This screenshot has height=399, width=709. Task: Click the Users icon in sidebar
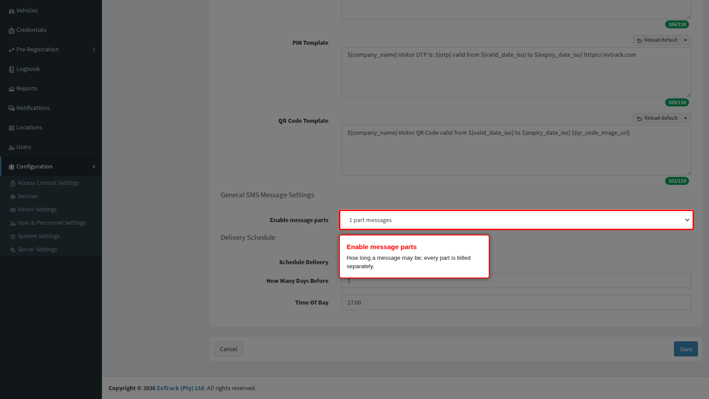[12, 148]
